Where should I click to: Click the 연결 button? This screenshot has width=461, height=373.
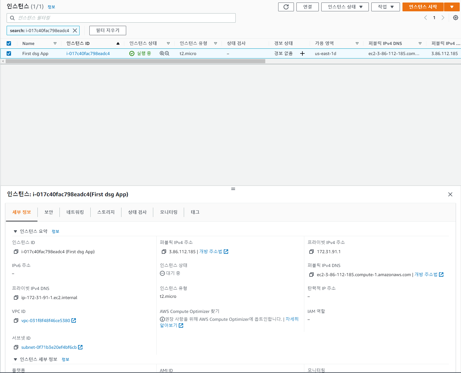click(x=307, y=7)
